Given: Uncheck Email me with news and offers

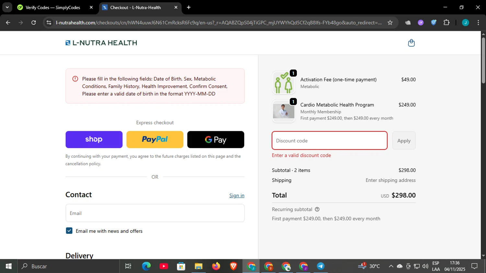Looking at the screenshot, I should pyautogui.click(x=69, y=231).
